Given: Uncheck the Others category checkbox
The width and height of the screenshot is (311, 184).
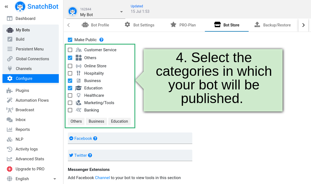Looking at the screenshot, I should click(70, 58).
